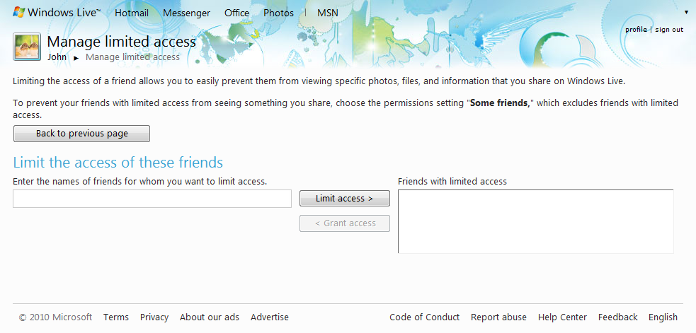Screen dimensions: 696x333
Task: Click the Back to previous page button
Action: tap(81, 134)
